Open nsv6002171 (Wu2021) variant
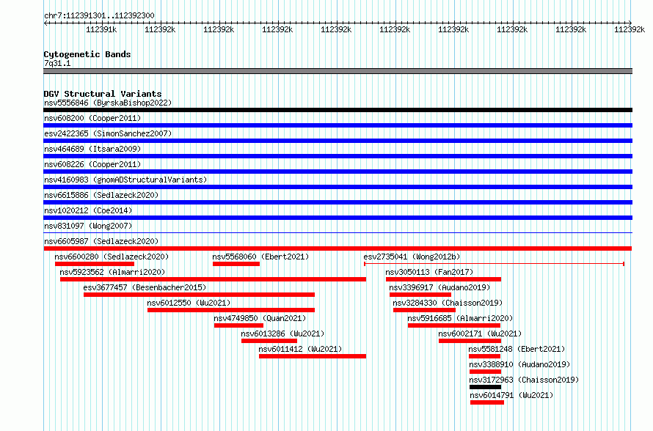 (x=480, y=334)
